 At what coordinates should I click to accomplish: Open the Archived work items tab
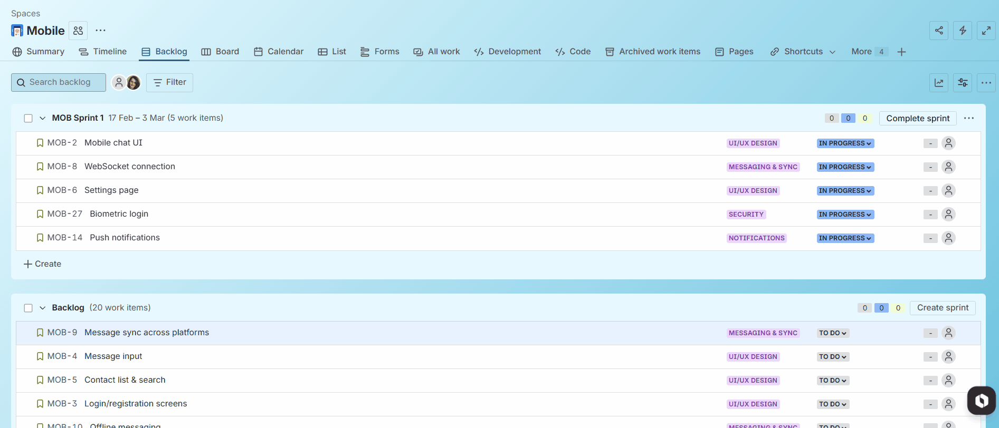coord(653,52)
